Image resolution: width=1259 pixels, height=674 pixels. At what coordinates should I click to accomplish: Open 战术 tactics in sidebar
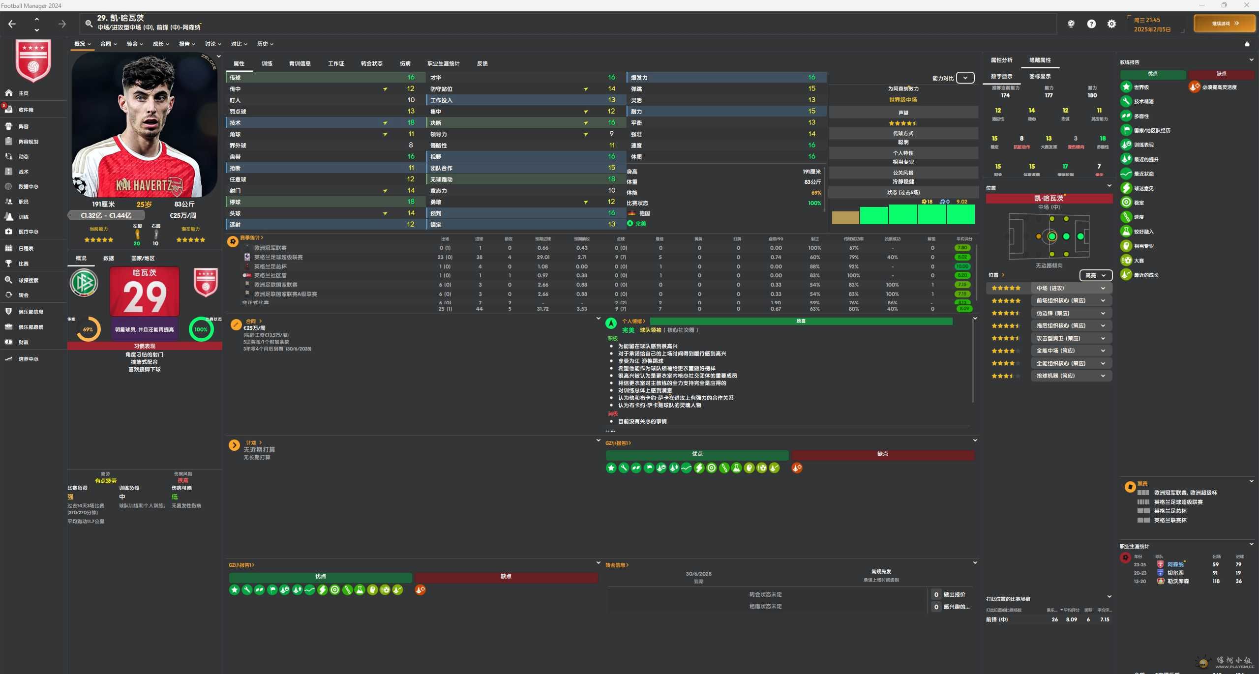coord(23,172)
